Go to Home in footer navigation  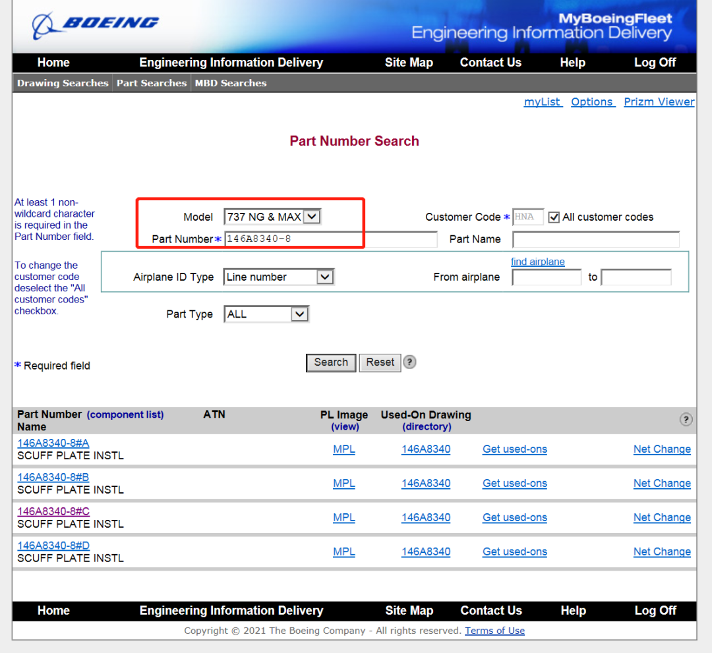[53, 611]
